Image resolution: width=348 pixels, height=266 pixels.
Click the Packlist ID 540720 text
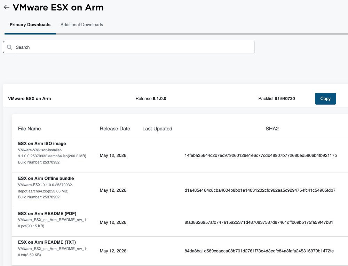coord(277,99)
